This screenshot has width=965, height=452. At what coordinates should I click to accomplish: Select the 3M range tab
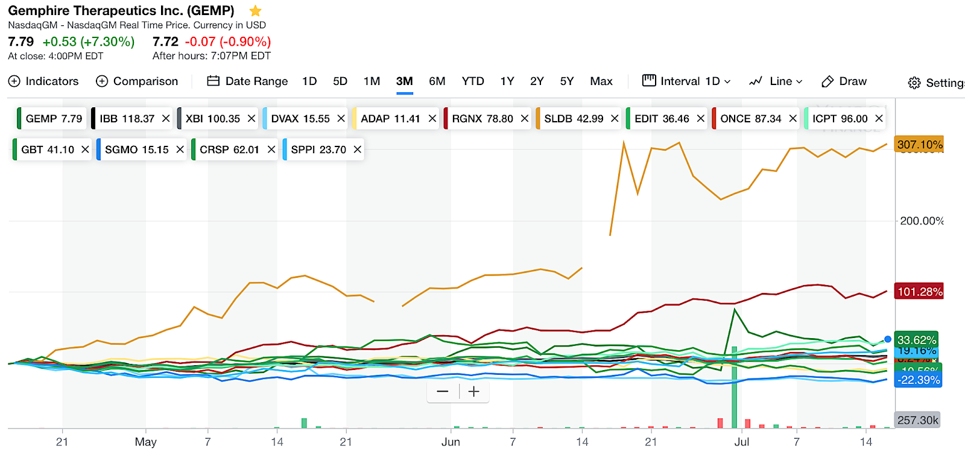point(405,81)
